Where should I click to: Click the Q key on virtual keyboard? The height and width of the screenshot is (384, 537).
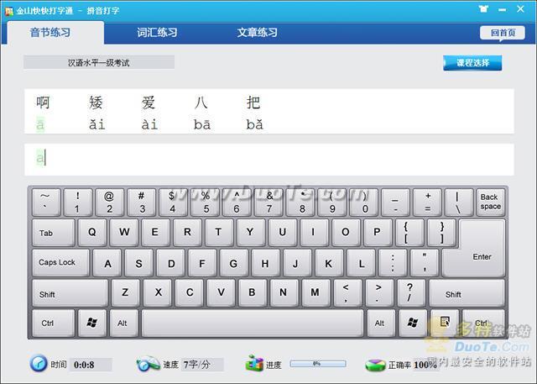tap(92, 233)
